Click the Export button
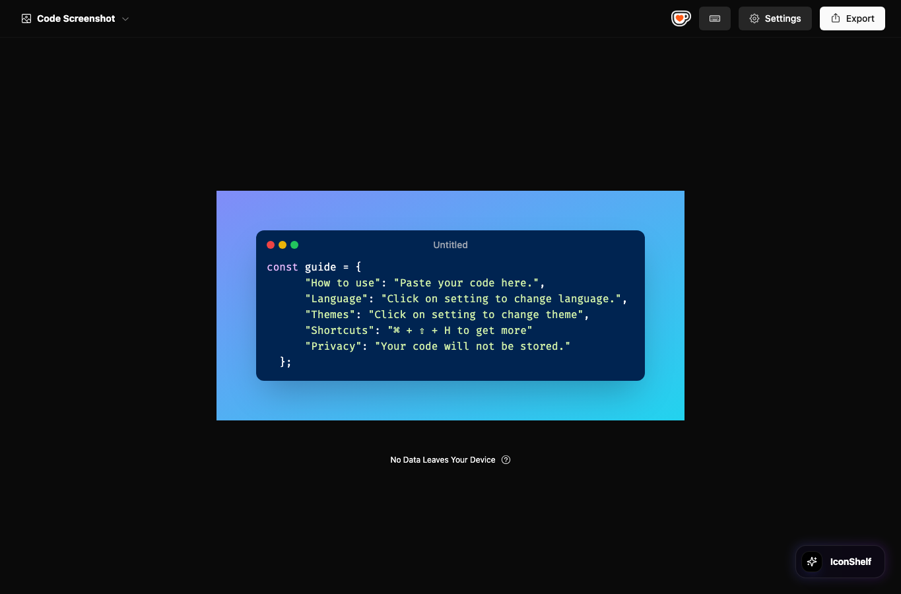Viewport: 901px width, 594px height. click(x=852, y=18)
